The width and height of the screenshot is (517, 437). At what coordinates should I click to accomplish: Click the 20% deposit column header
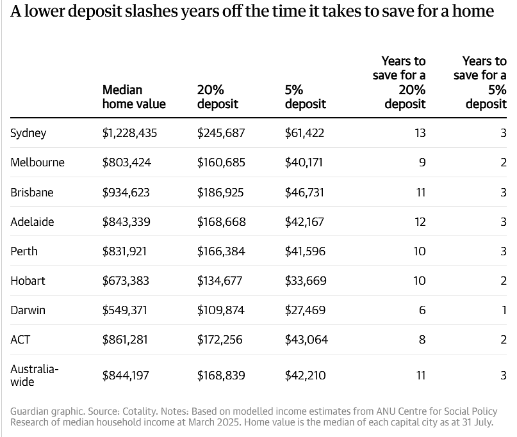(218, 97)
